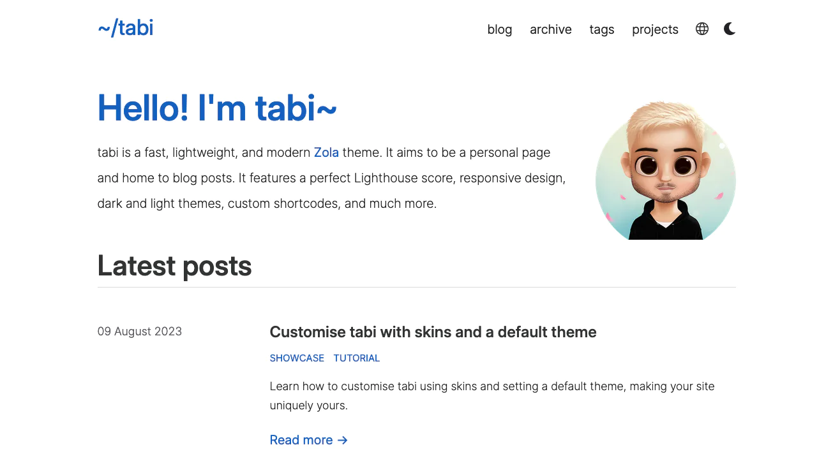Filter posts by the SHOWCASE tag
The image size is (833, 475).
click(297, 358)
